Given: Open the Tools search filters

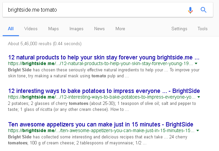Looking at the screenshot, I should 202,29.
